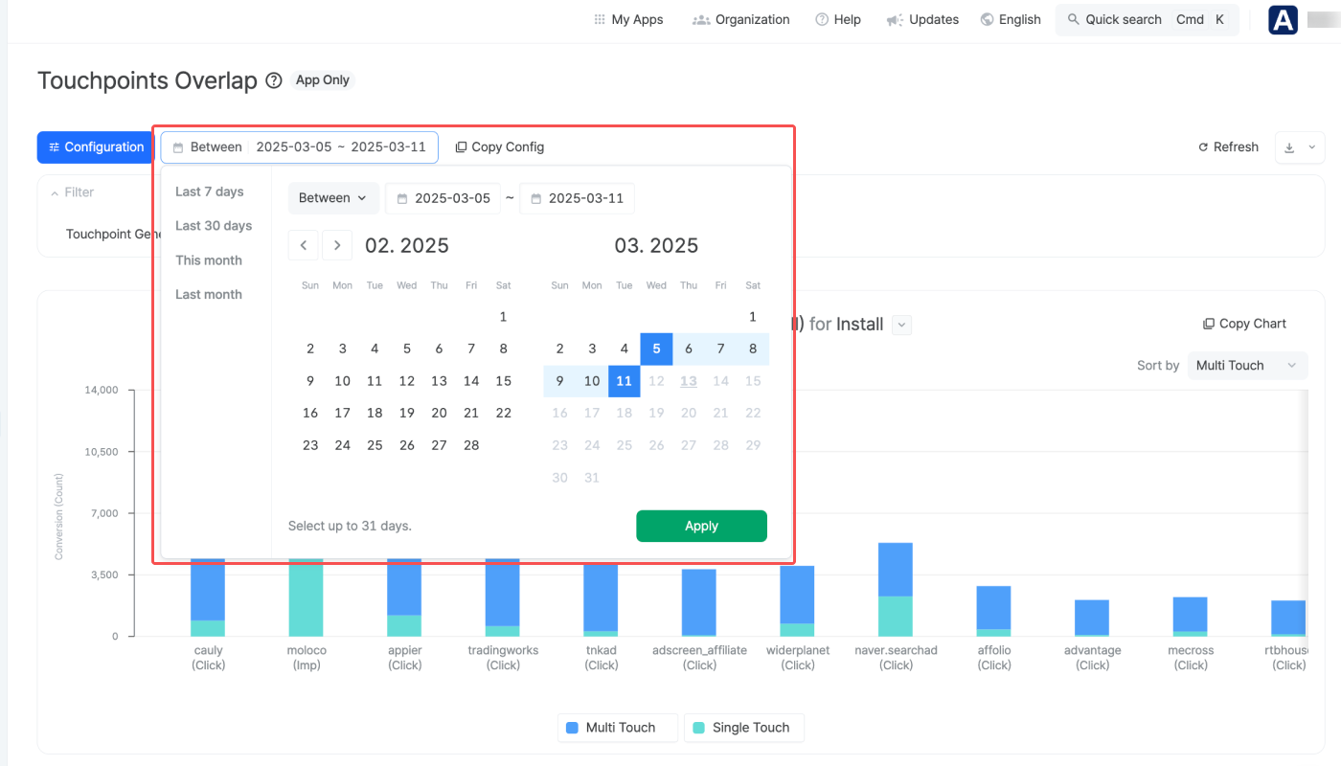Click the help icon next to Touchpoints Overlap
This screenshot has width=1341, height=766.
(x=274, y=80)
